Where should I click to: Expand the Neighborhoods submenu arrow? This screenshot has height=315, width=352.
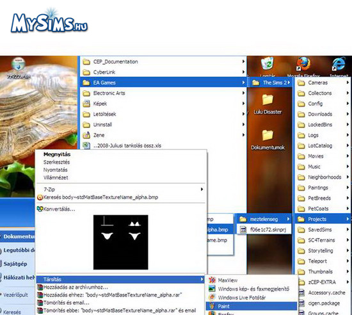(x=348, y=177)
